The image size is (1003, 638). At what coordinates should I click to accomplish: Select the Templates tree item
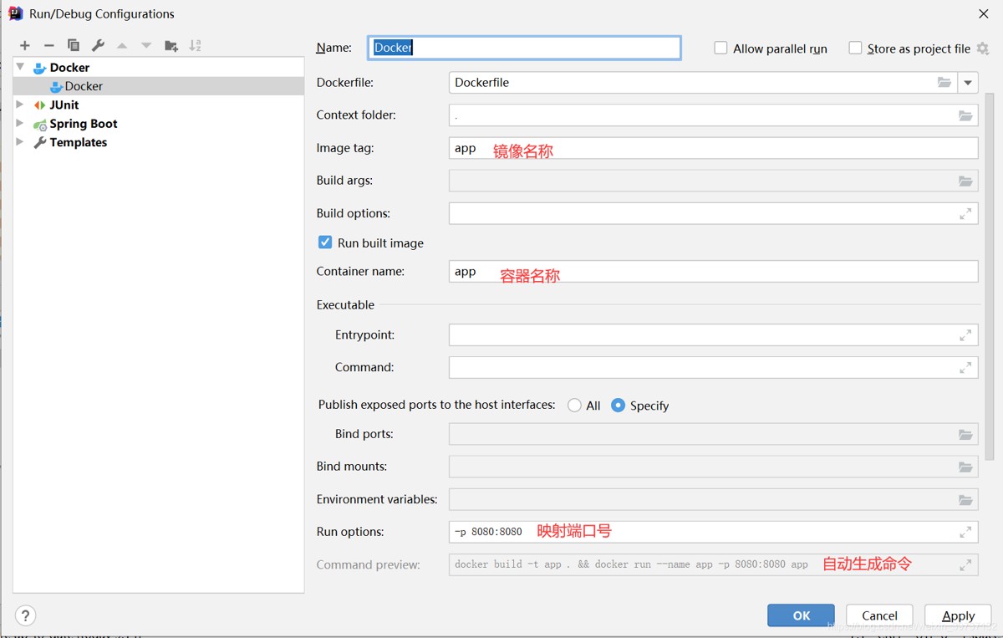click(78, 142)
